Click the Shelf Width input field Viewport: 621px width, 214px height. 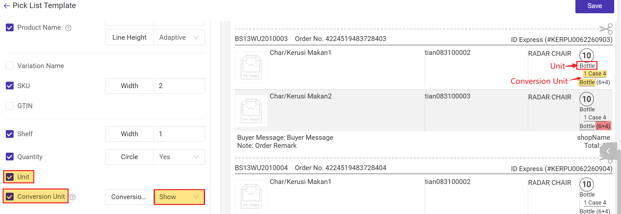click(x=179, y=134)
